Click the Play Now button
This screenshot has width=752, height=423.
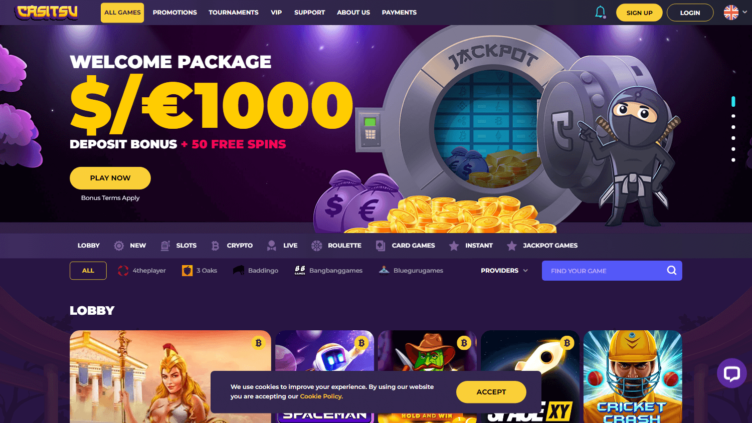(x=110, y=178)
